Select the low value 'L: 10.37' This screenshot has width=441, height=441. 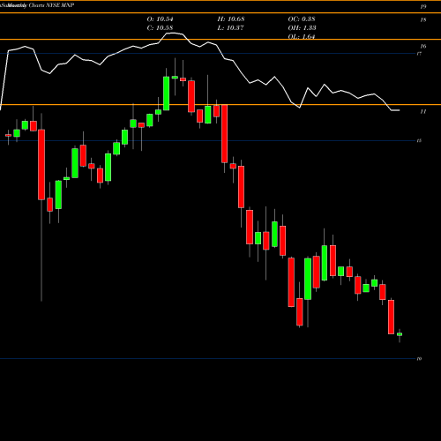231,28
